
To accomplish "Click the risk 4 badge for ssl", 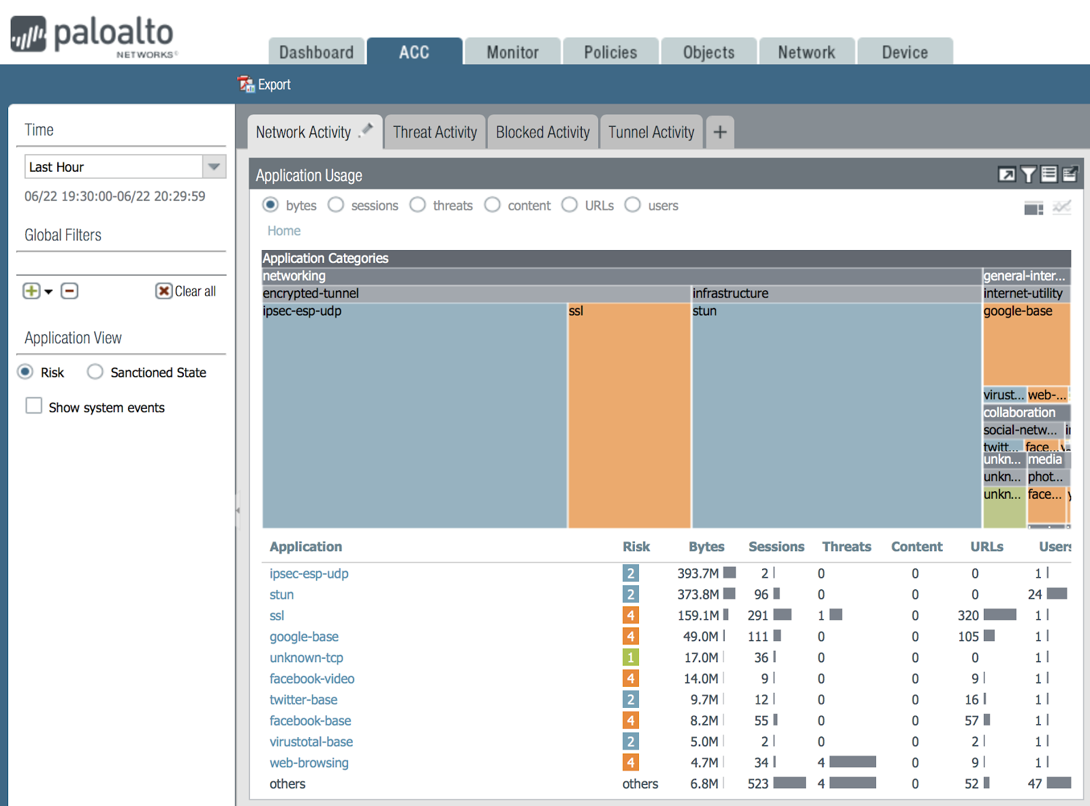I will [630, 615].
